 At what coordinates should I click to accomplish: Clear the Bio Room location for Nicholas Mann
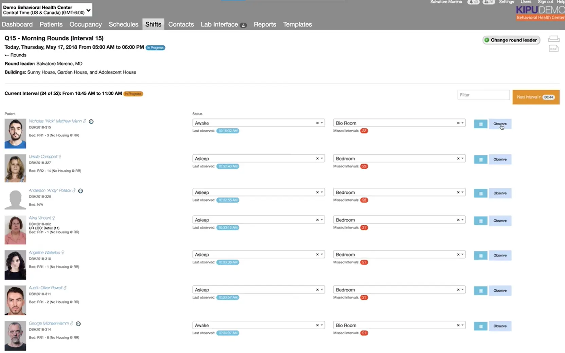click(x=458, y=123)
